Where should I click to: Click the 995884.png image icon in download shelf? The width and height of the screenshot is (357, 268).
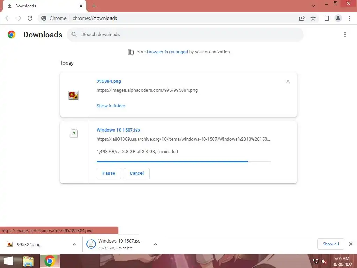pos(10,244)
